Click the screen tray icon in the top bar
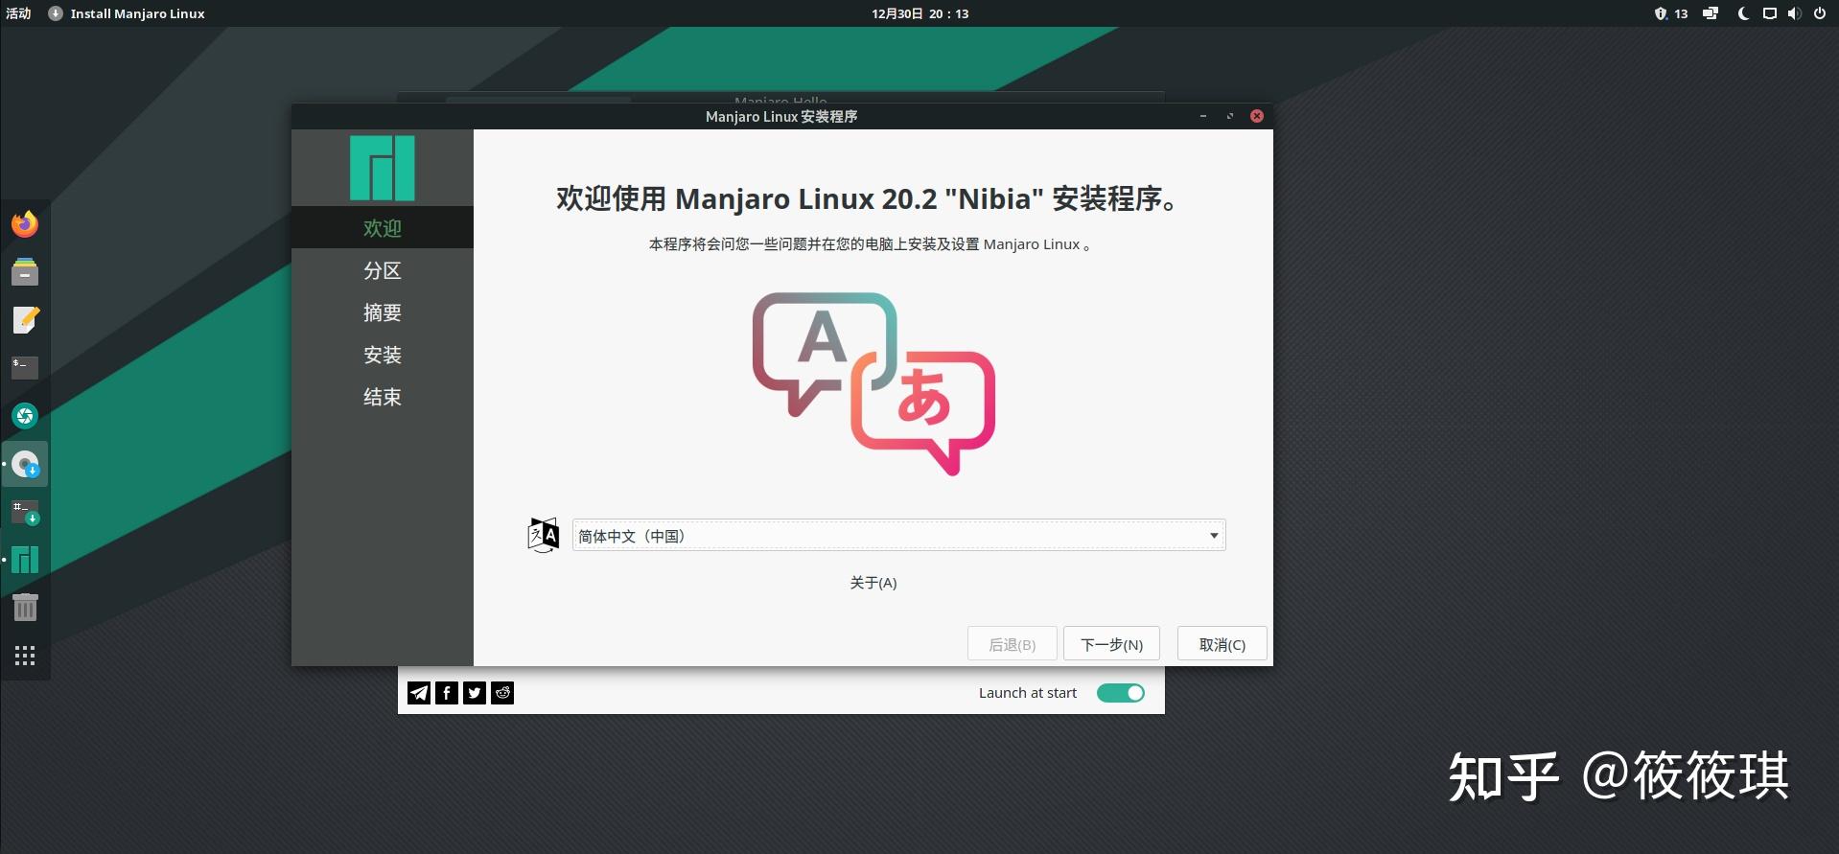This screenshot has width=1839, height=854. point(1770,13)
